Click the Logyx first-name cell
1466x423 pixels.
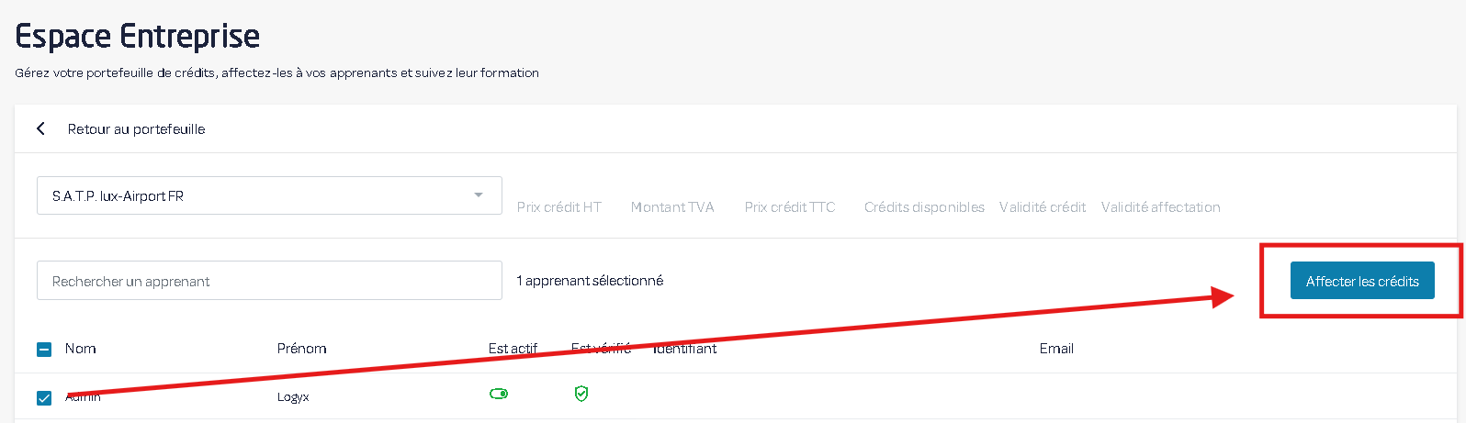pos(293,397)
